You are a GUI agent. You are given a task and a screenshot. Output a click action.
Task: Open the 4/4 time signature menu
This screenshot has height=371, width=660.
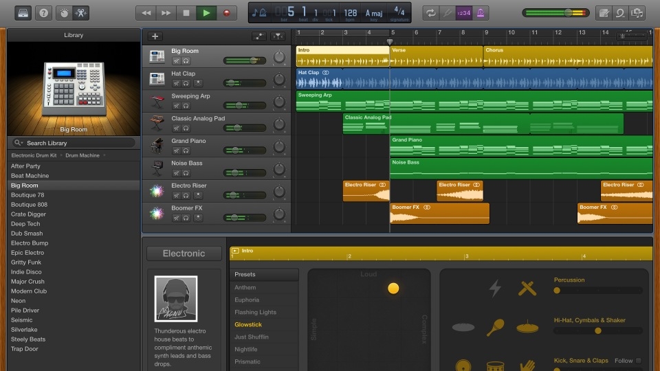coord(399,12)
